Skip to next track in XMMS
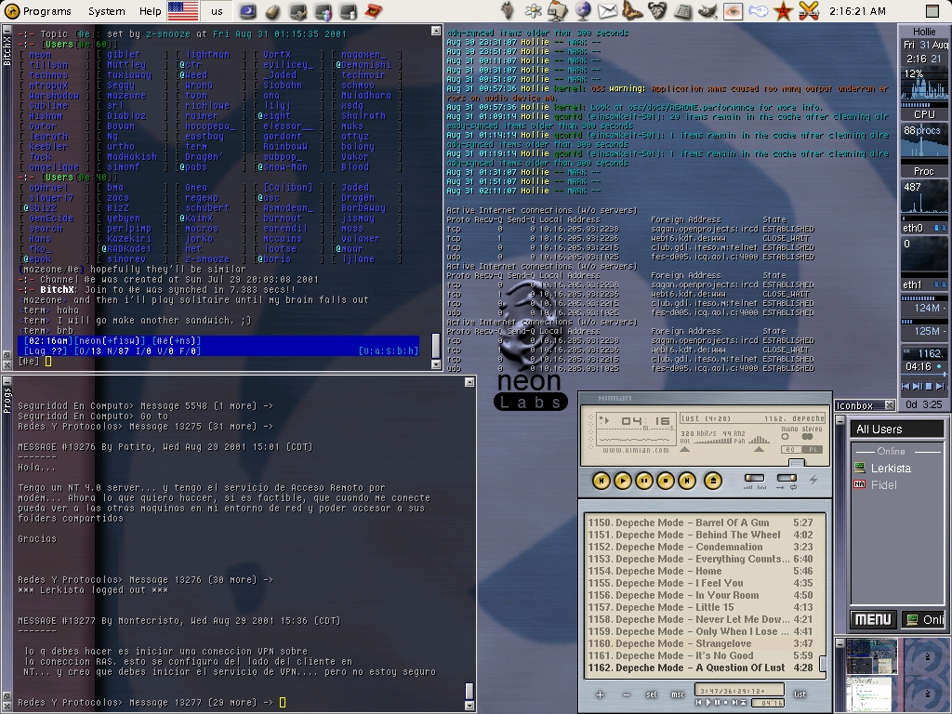Screen dimensions: 952x714 pyautogui.click(x=687, y=481)
